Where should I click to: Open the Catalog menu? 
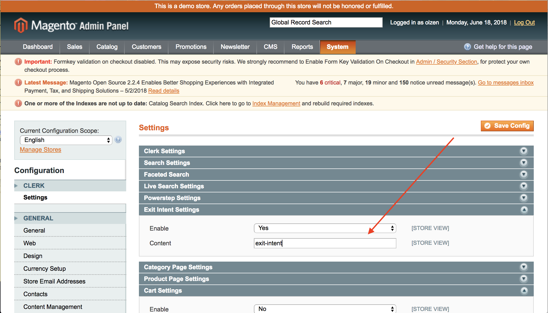pos(107,47)
